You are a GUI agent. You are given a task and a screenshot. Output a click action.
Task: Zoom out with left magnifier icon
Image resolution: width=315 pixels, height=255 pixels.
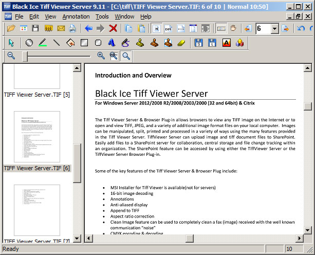pyautogui.click(x=11, y=56)
